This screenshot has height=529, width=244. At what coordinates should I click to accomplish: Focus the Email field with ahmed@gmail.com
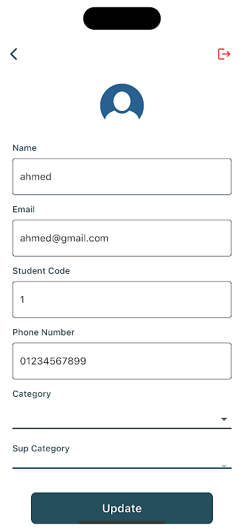[122, 238]
